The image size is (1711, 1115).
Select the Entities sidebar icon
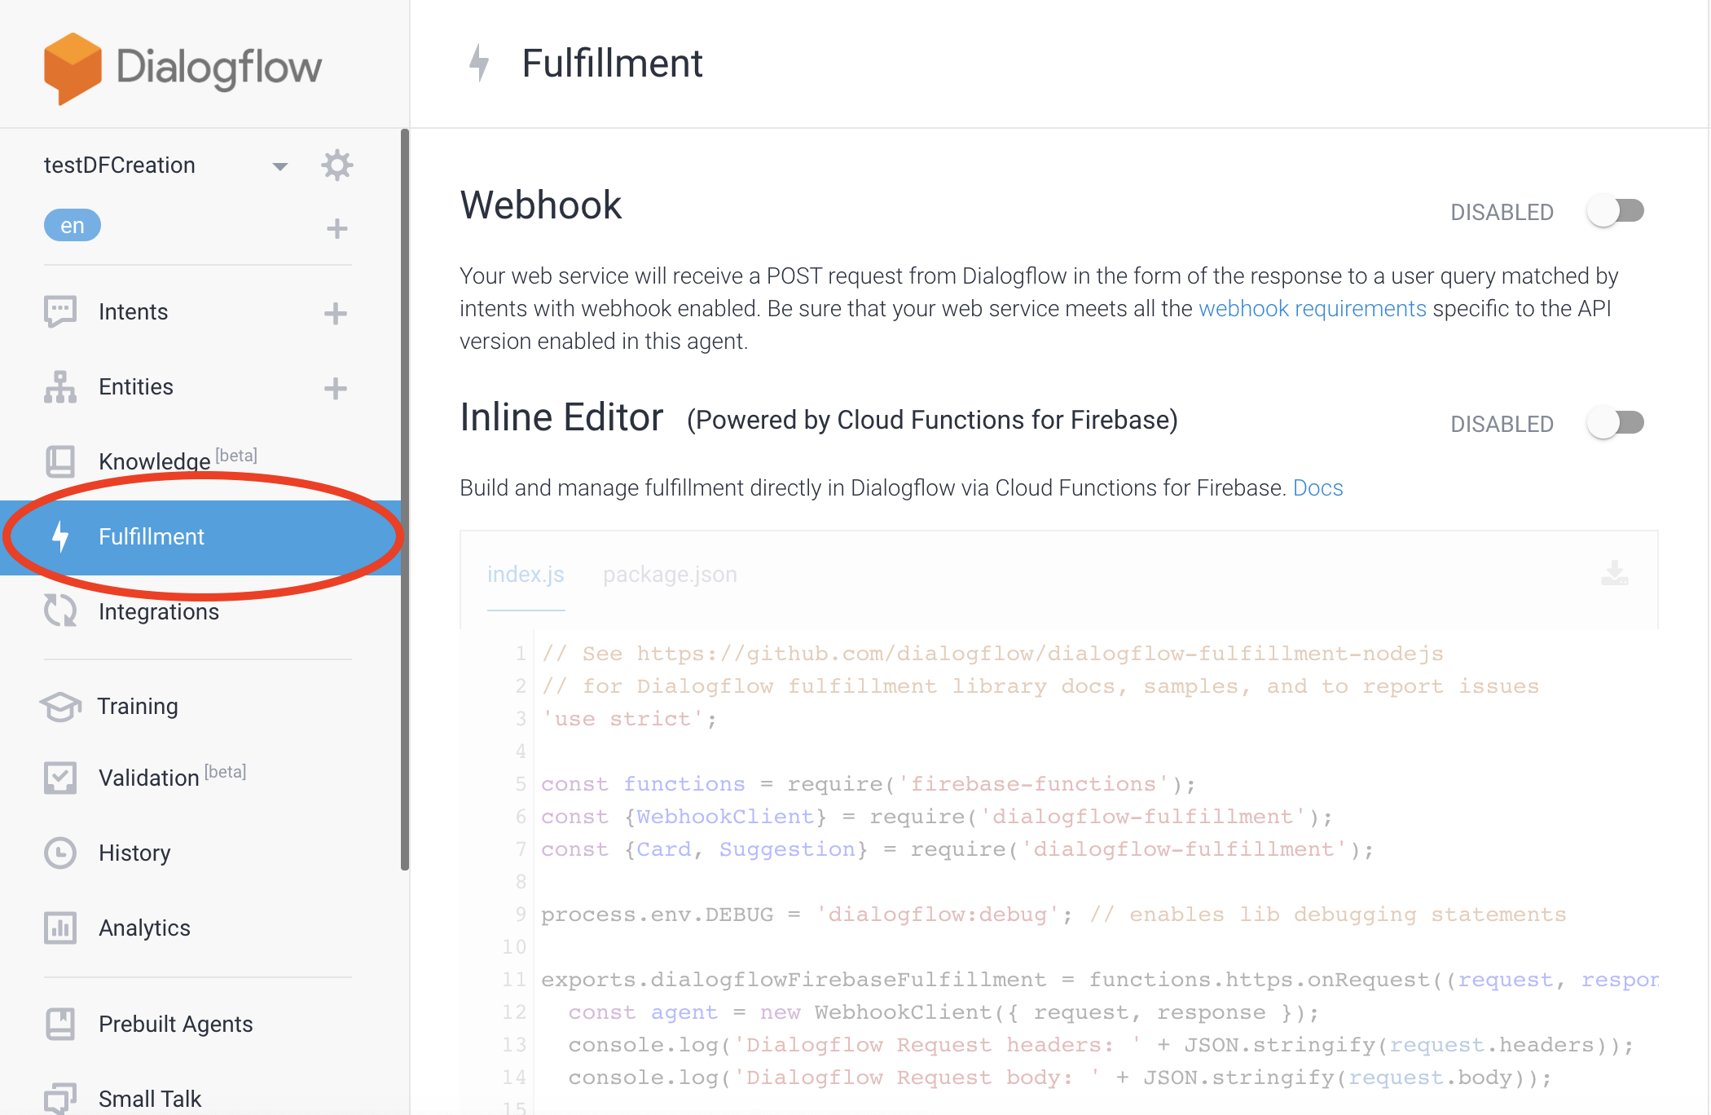click(x=59, y=386)
